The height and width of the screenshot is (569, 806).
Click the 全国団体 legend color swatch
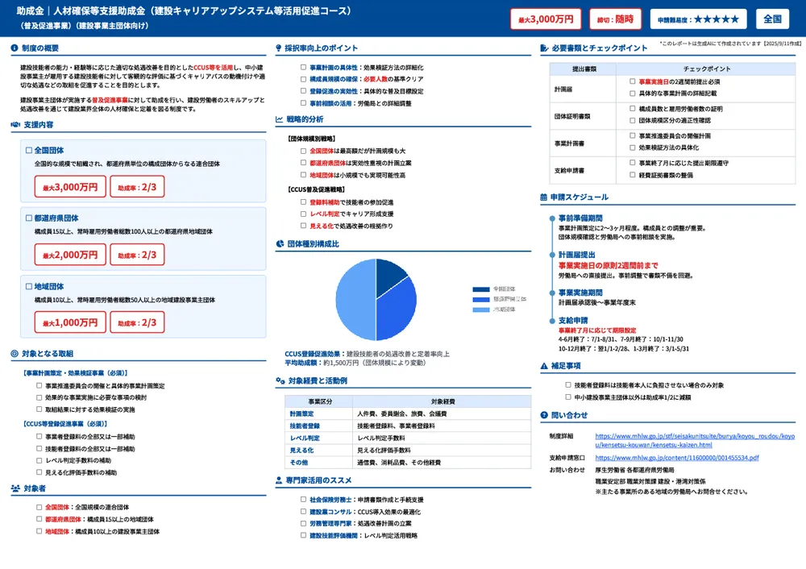tap(482, 288)
